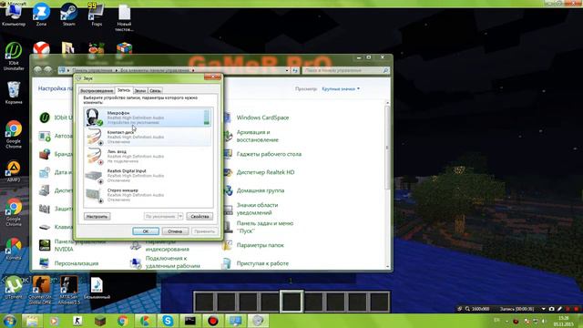Switch to the Запись tab
This screenshot has width=583, height=328.
click(124, 90)
